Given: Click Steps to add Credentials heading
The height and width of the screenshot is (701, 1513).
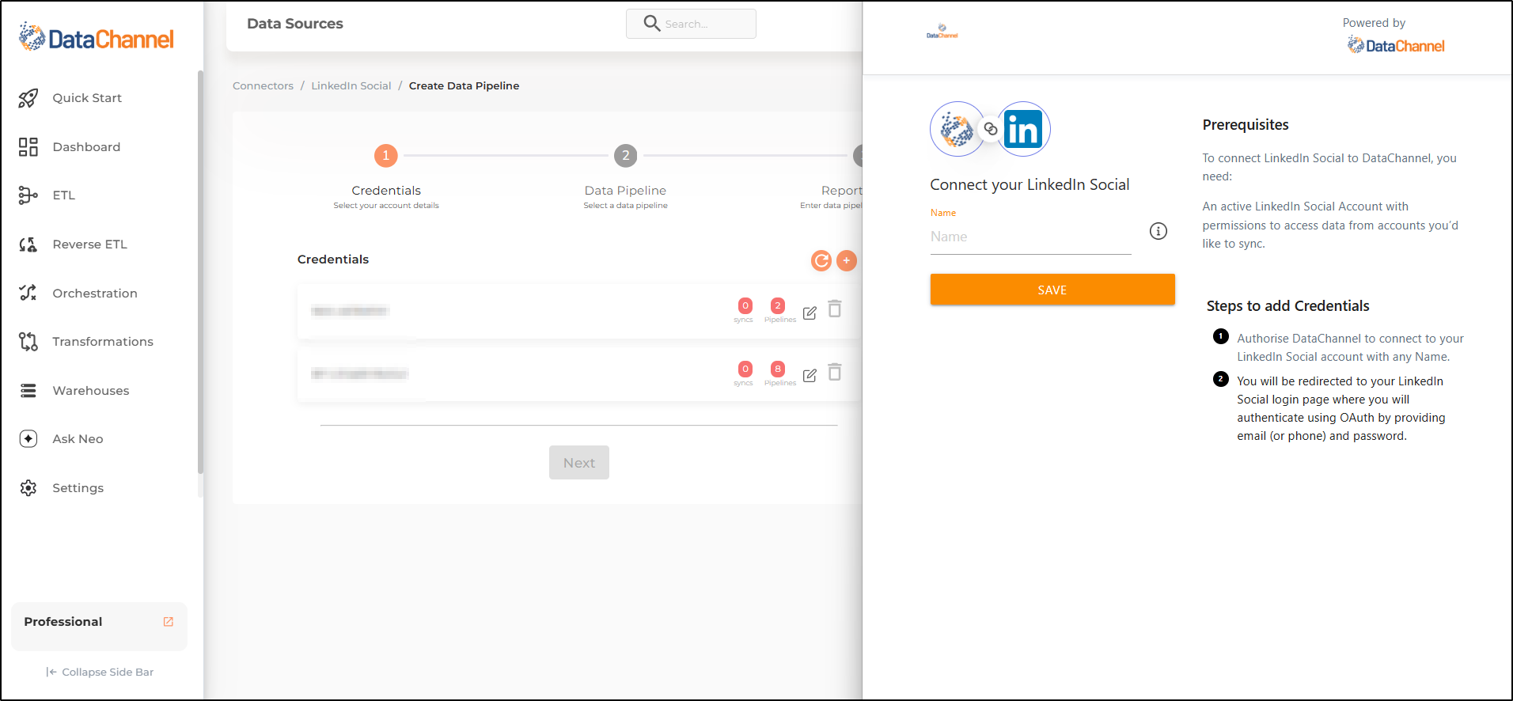Looking at the screenshot, I should click(1287, 306).
